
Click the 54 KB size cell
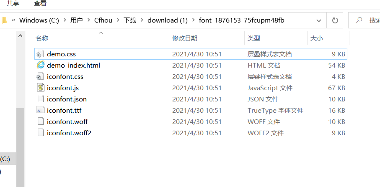click(336, 65)
